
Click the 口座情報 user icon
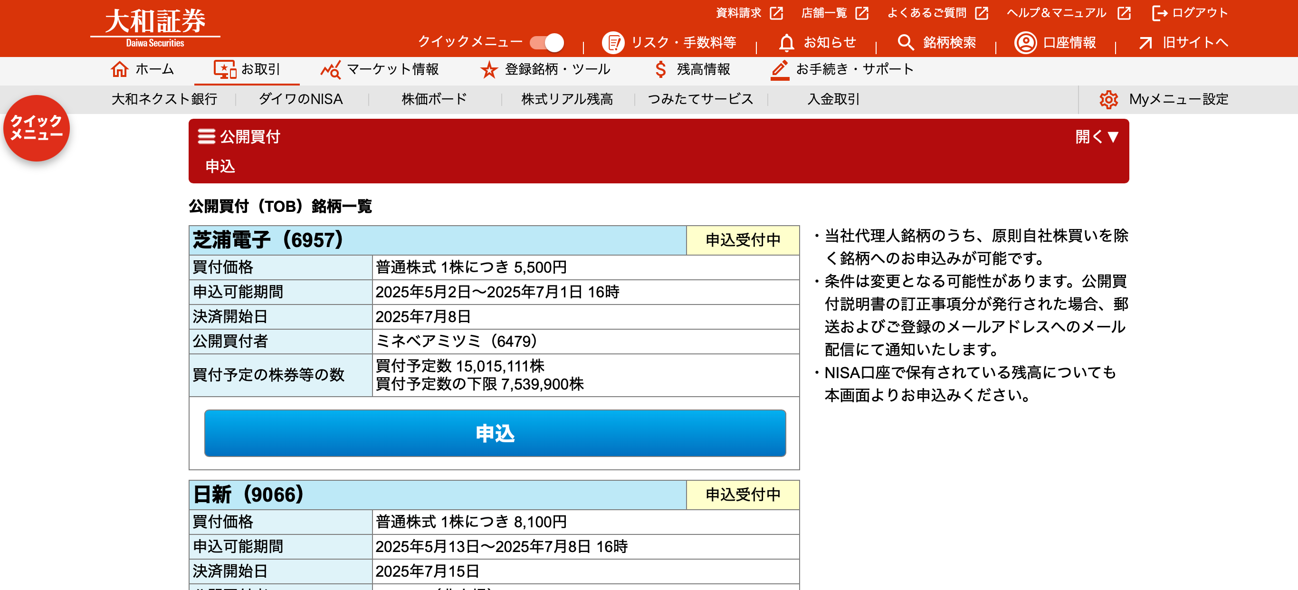click(1025, 43)
